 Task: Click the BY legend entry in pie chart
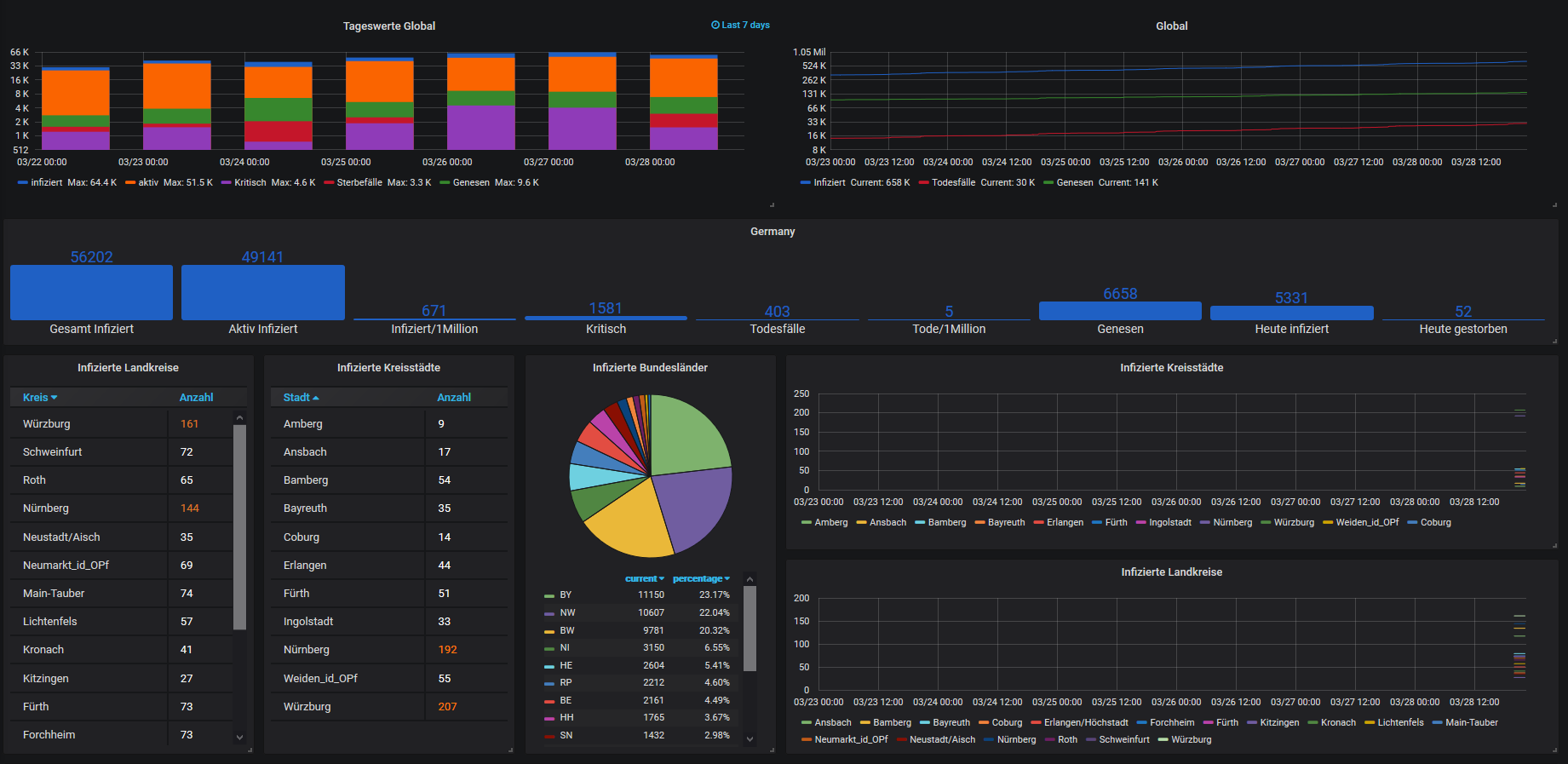(566, 595)
